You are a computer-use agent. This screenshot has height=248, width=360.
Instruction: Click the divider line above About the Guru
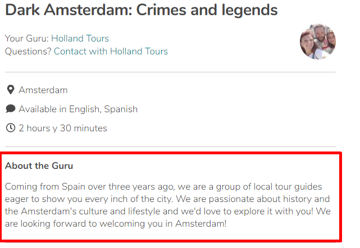tap(170, 146)
